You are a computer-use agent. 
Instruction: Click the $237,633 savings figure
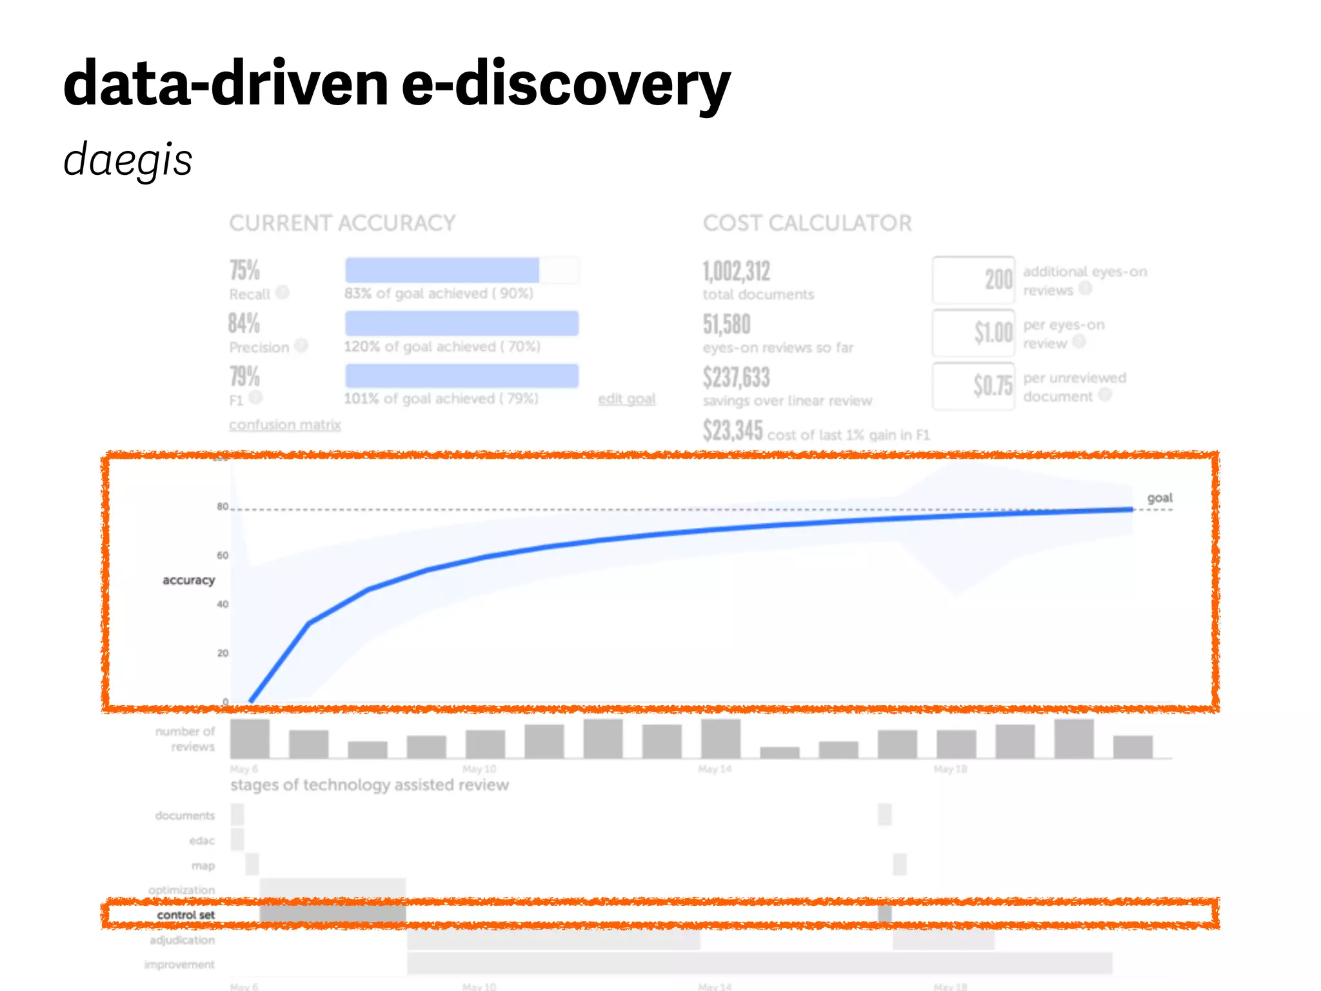[x=737, y=377]
